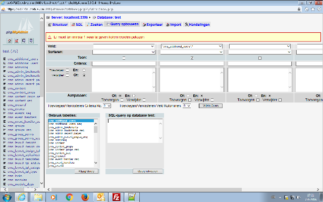The width and height of the screenshot is (323, 202).
Task: Open the second column Veld dropdown
Action: tap(192, 46)
